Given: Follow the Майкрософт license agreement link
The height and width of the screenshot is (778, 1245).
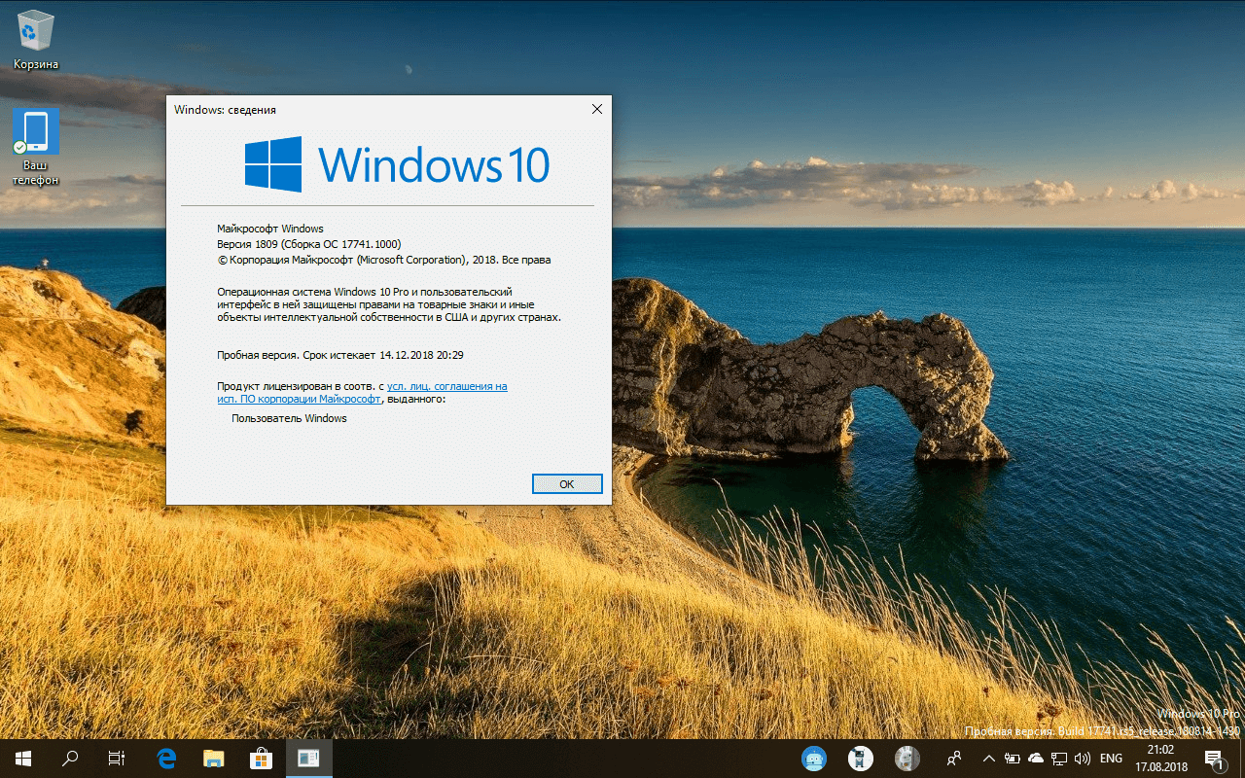Looking at the screenshot, I should pyautogui.click(x=447, y=386).
